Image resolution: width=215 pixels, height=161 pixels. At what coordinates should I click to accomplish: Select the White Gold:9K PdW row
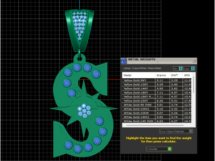click(x=157, y=105)
